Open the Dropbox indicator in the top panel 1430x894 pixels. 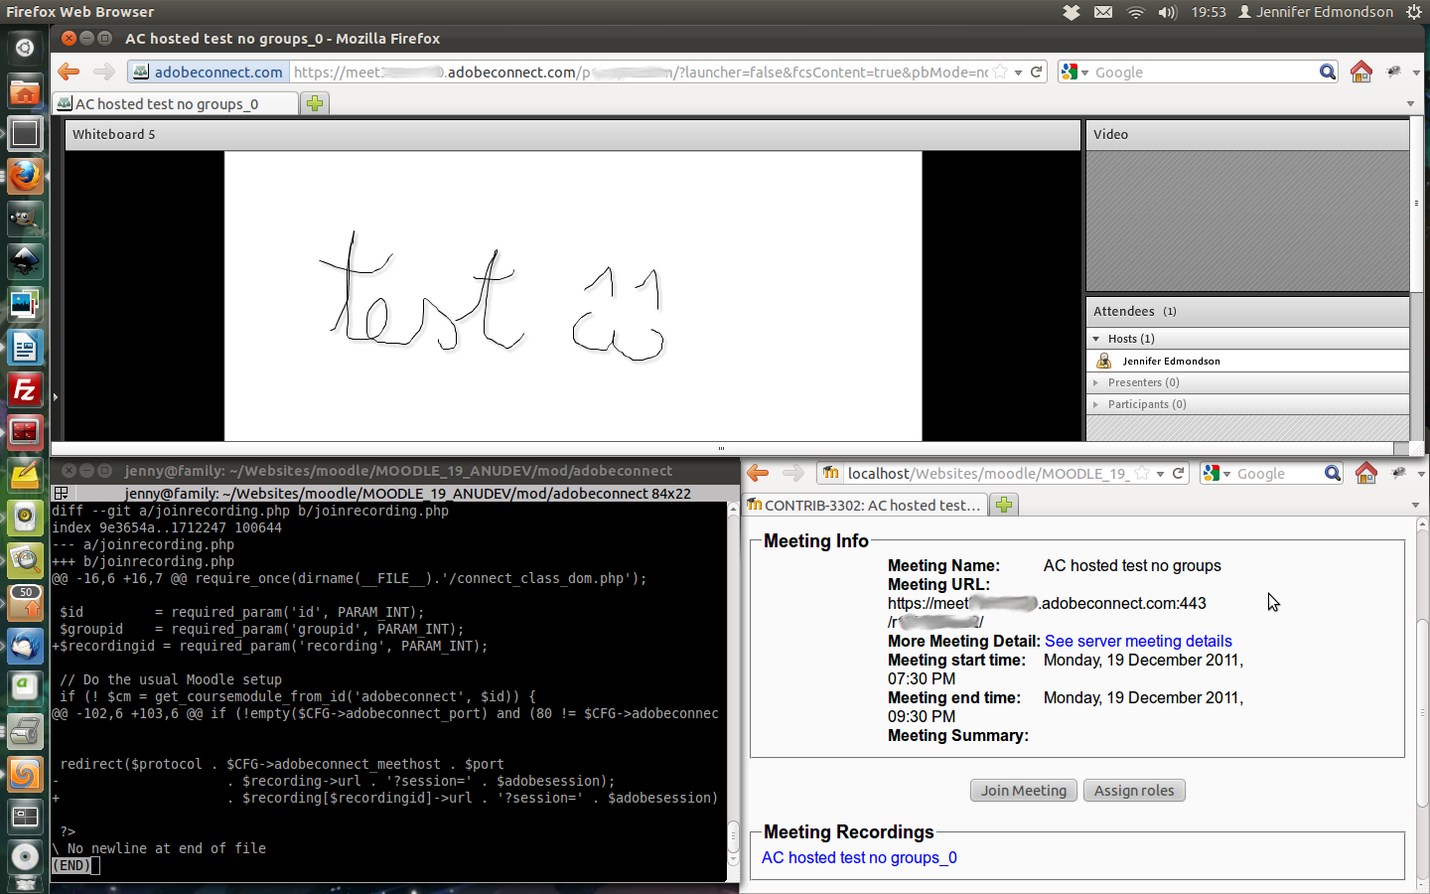pos(1072,12)
